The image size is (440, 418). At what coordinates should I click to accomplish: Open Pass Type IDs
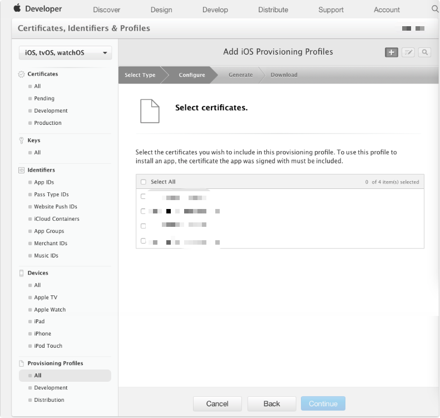(x=51, y=195)
